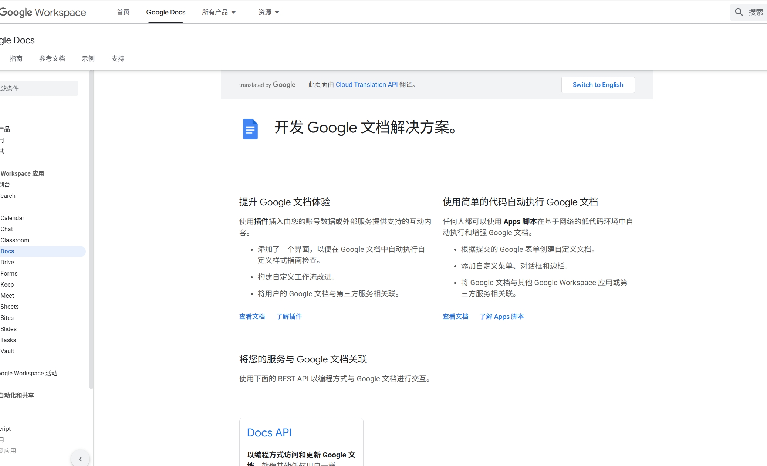Select Tasks in the sidebar
767x466 pixels.
8,340
